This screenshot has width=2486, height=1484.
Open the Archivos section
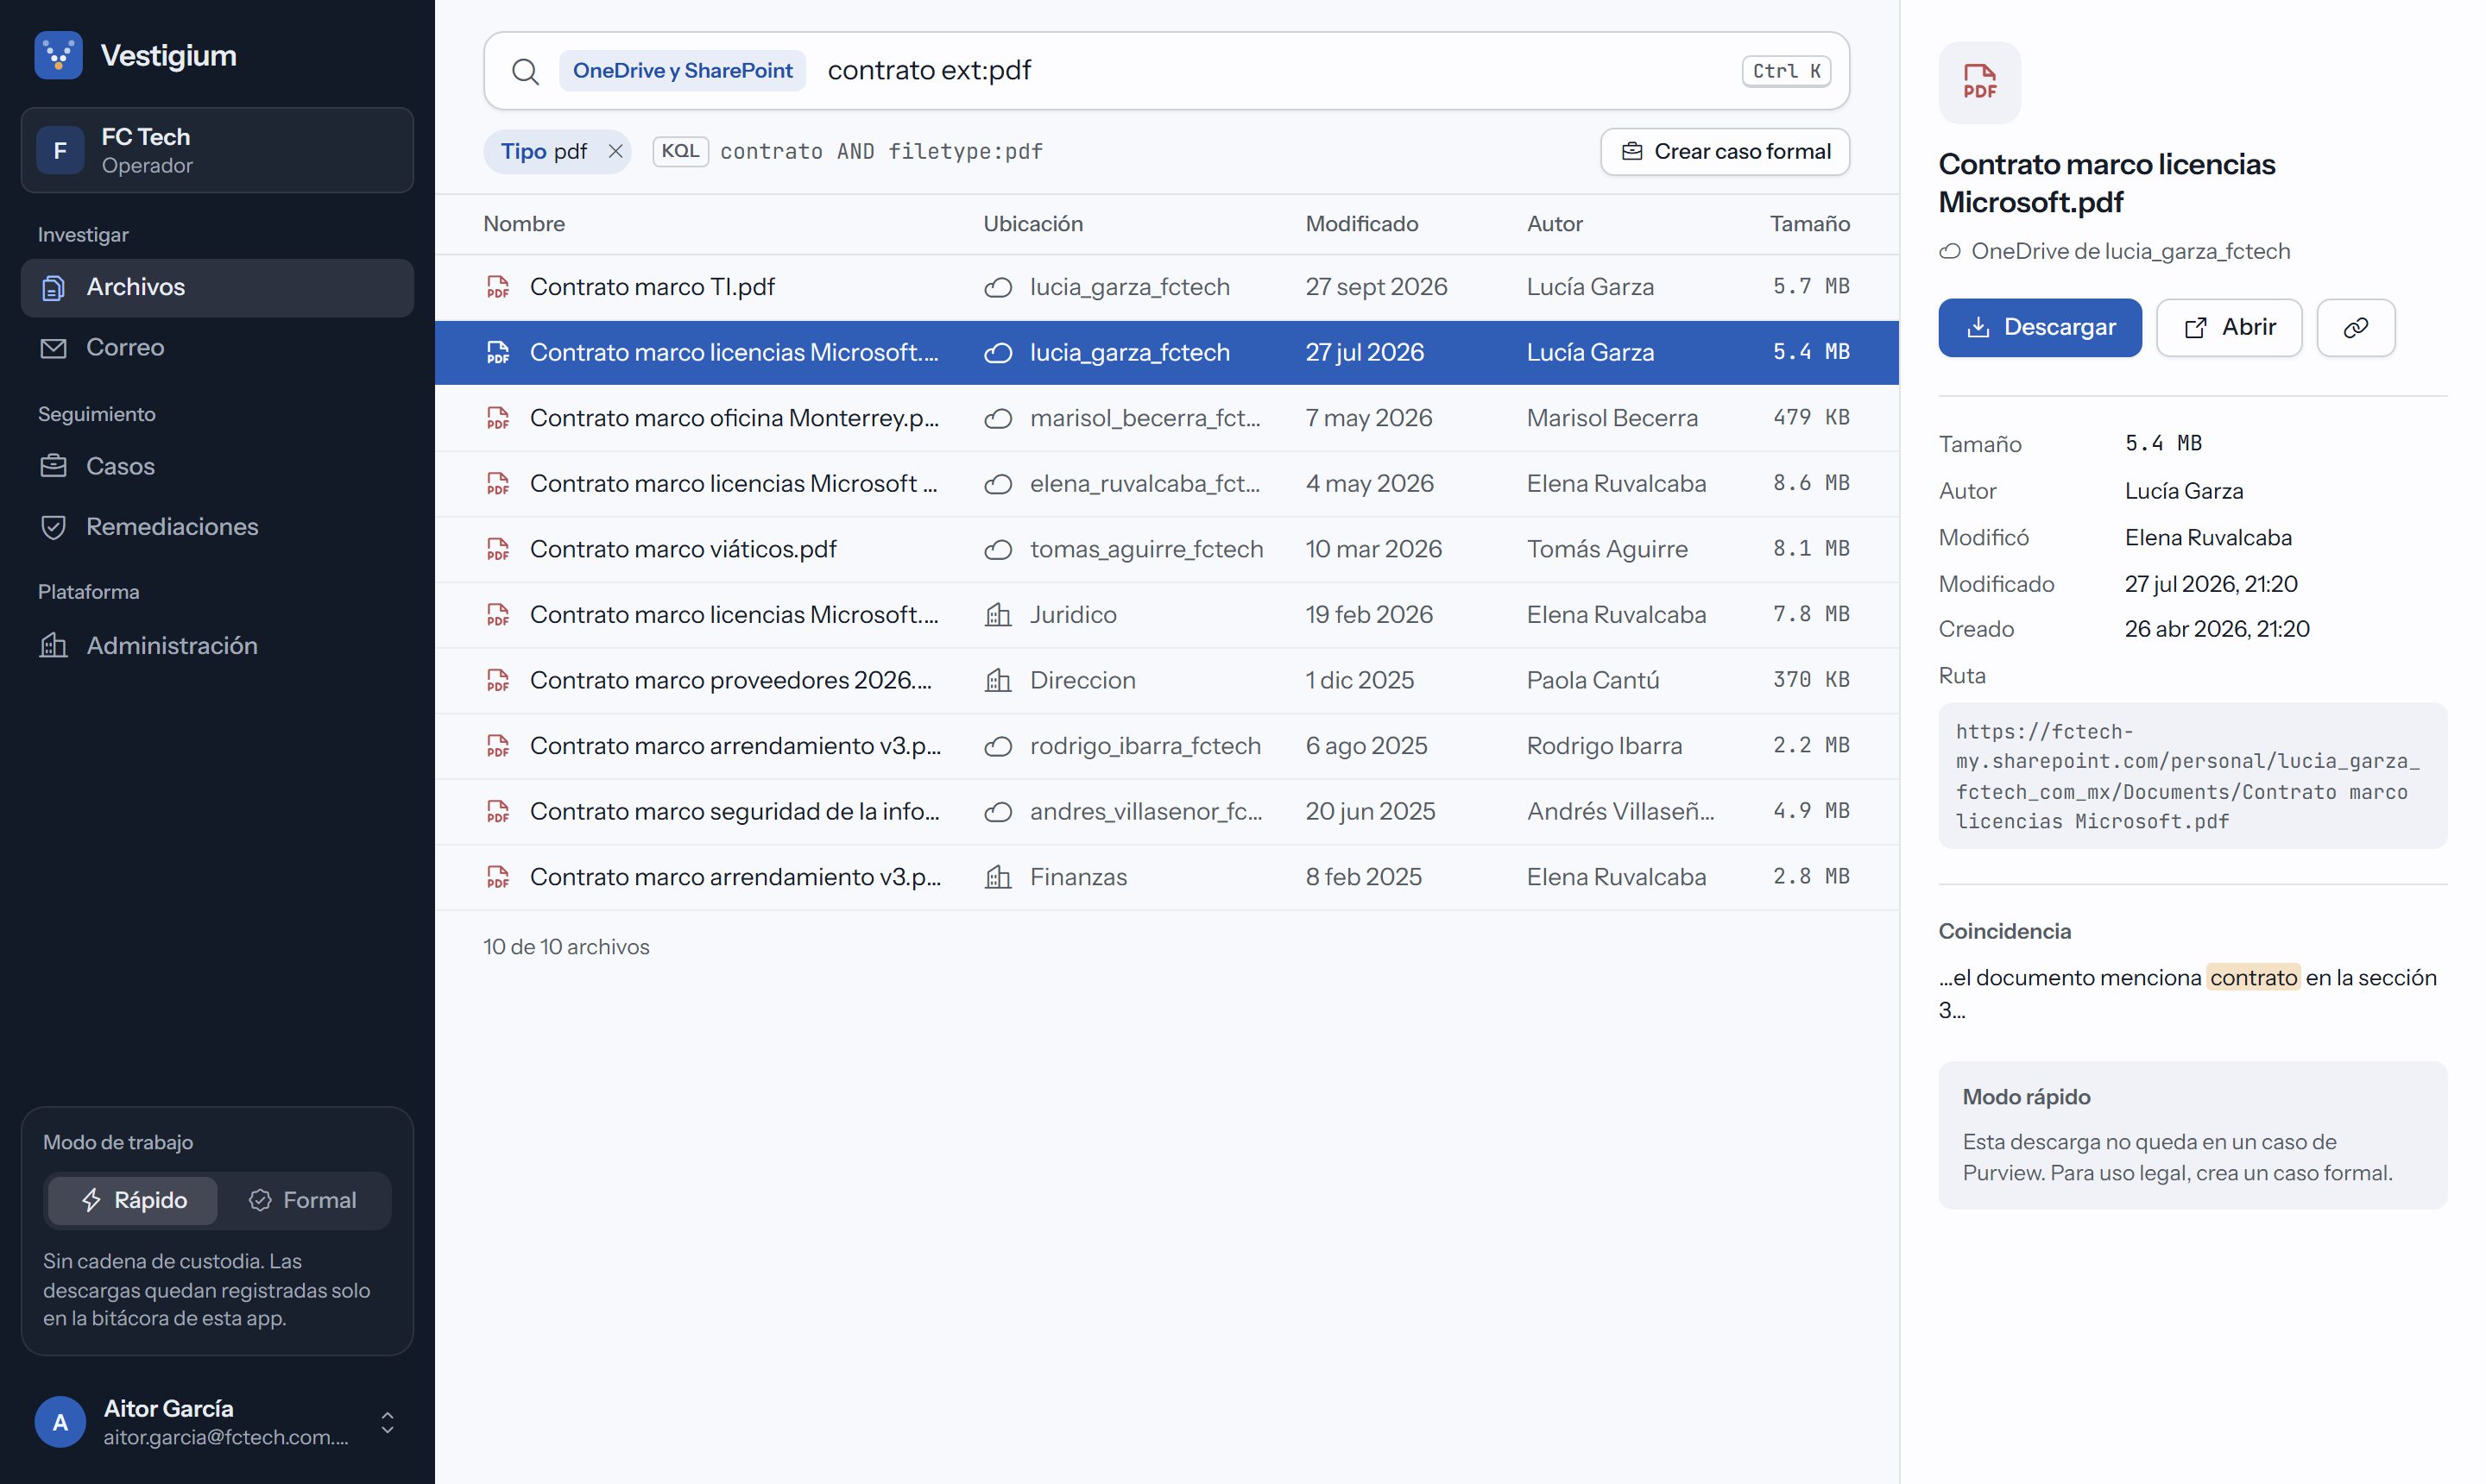point(217,287)
